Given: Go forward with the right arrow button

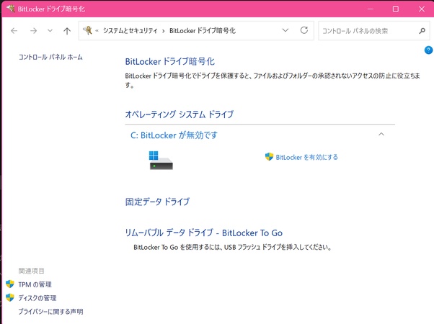Looking at the screenshot, I should [33, 31].
